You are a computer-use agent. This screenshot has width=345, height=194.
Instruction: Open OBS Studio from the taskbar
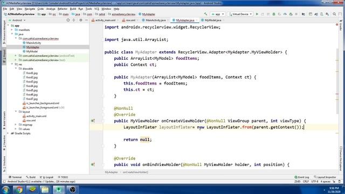[72, 189]
